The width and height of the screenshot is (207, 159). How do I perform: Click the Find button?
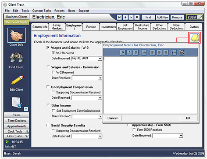tap(148, 17)
